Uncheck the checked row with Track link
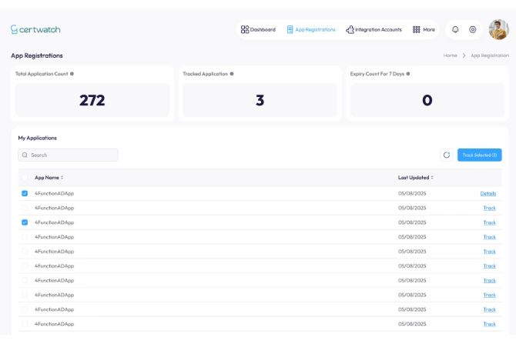This screenshot has height=344, width=516. pyautogui.click(x=25, y=222)
